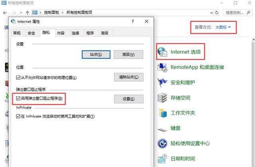Click the forward arrow in Control Panel
The height and width of the screenshot is (167, 255).
[14, 13]
